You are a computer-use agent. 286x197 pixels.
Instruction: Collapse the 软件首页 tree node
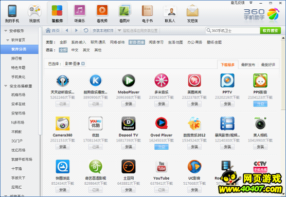[x=8, y=40]
